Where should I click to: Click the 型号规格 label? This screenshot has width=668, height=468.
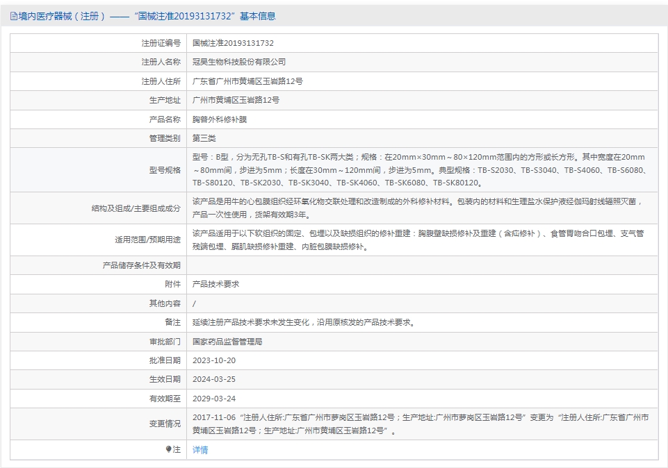165,170
